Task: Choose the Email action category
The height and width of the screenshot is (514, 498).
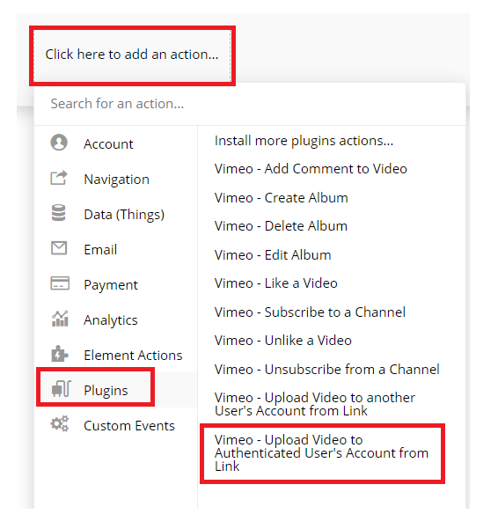Action: (x=116, y=249)
